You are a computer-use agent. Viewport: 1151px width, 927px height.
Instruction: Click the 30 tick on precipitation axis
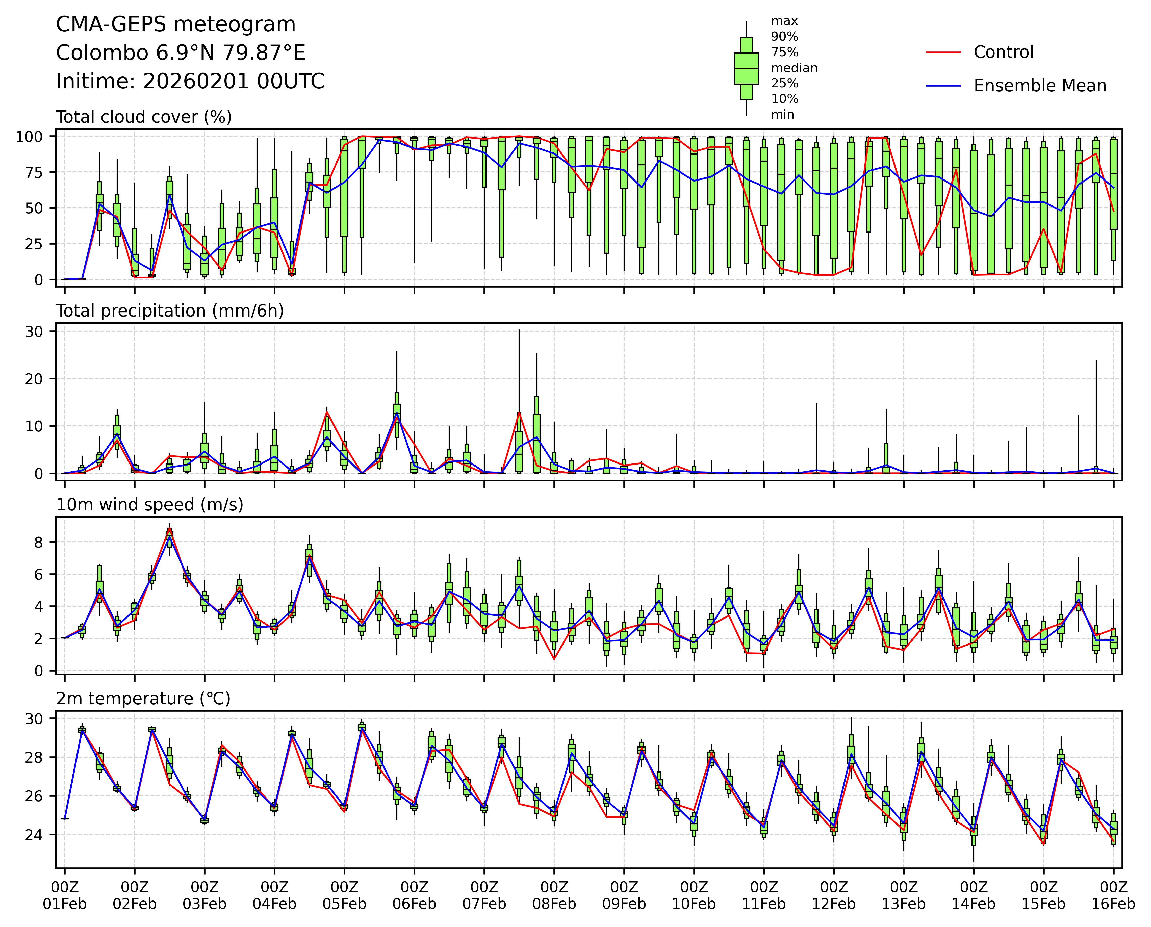pyautogui.click(x=34, y=332)
